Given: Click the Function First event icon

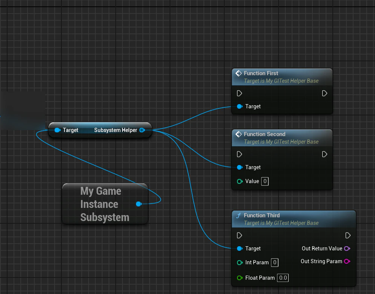Looking at the screenshot, I should pyautogui.click(x=239, y=73).
